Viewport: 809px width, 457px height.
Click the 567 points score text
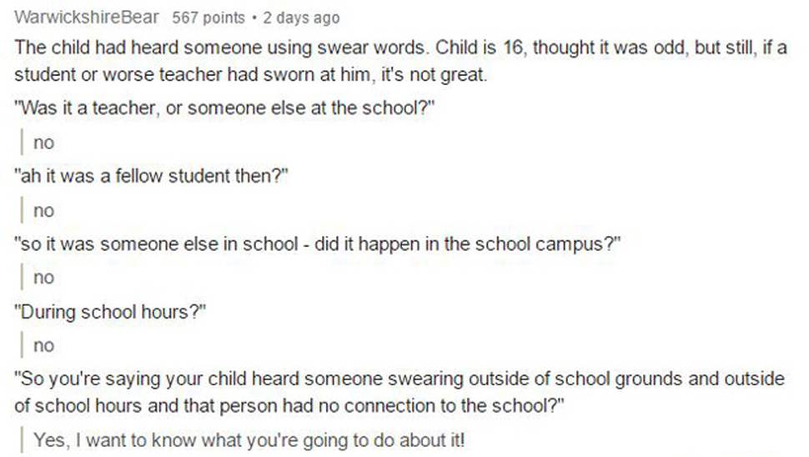click(209, 18)
